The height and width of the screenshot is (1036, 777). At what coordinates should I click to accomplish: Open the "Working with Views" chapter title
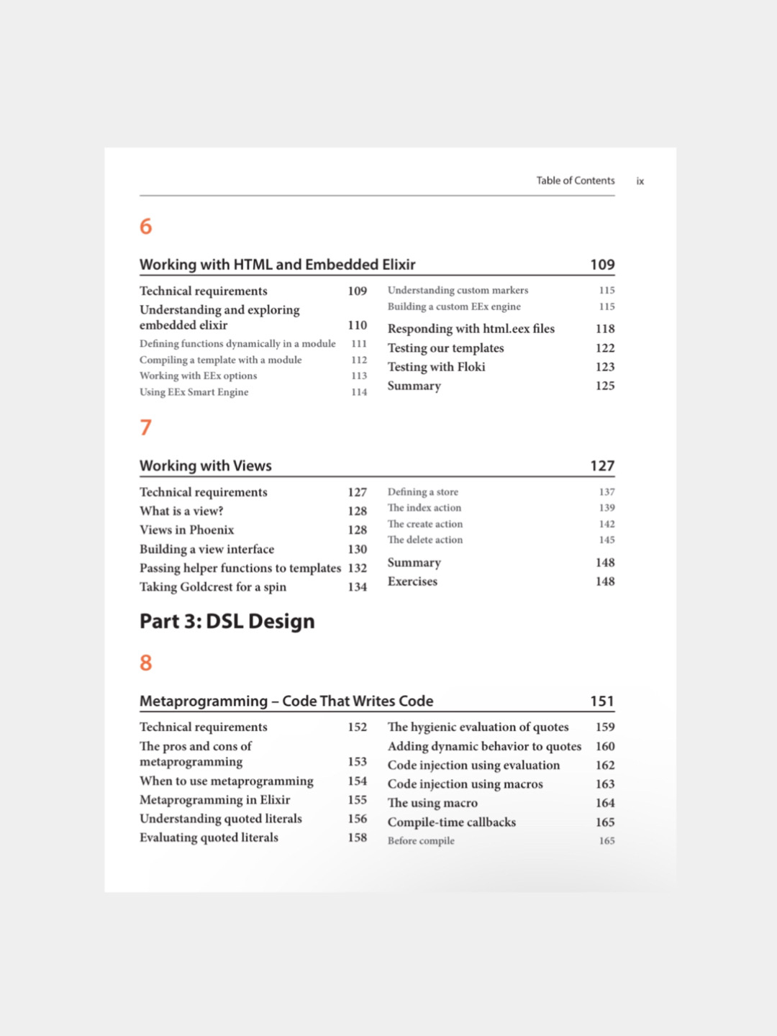(x=206, y=465)
